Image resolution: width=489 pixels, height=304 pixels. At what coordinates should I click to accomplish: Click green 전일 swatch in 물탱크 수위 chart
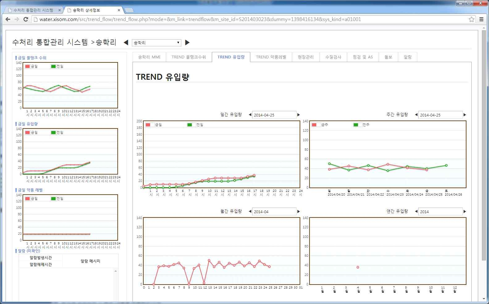(53, 66)
